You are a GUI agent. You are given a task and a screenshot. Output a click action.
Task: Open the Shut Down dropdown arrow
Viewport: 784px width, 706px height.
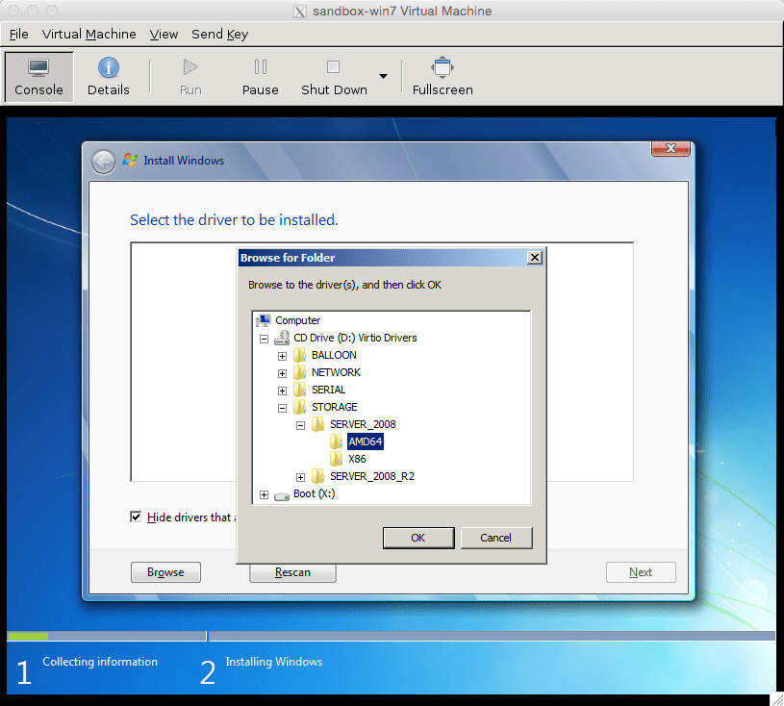point(383,76)
